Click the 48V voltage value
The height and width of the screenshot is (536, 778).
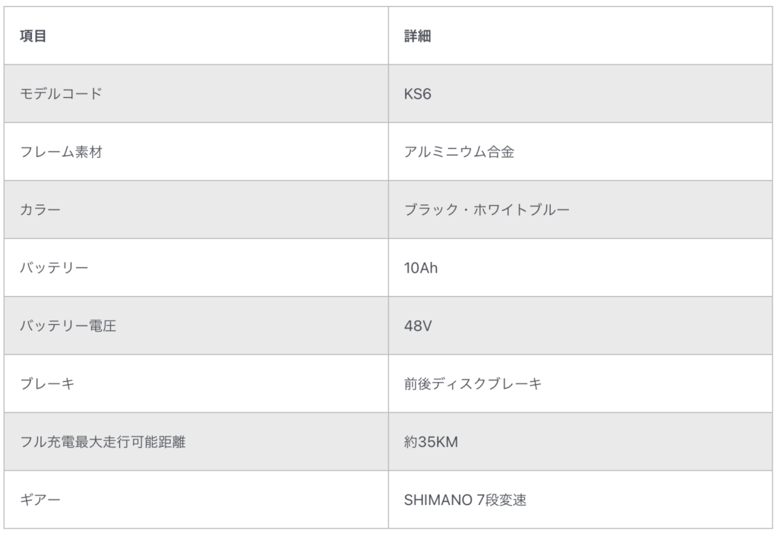pos(419,326)
